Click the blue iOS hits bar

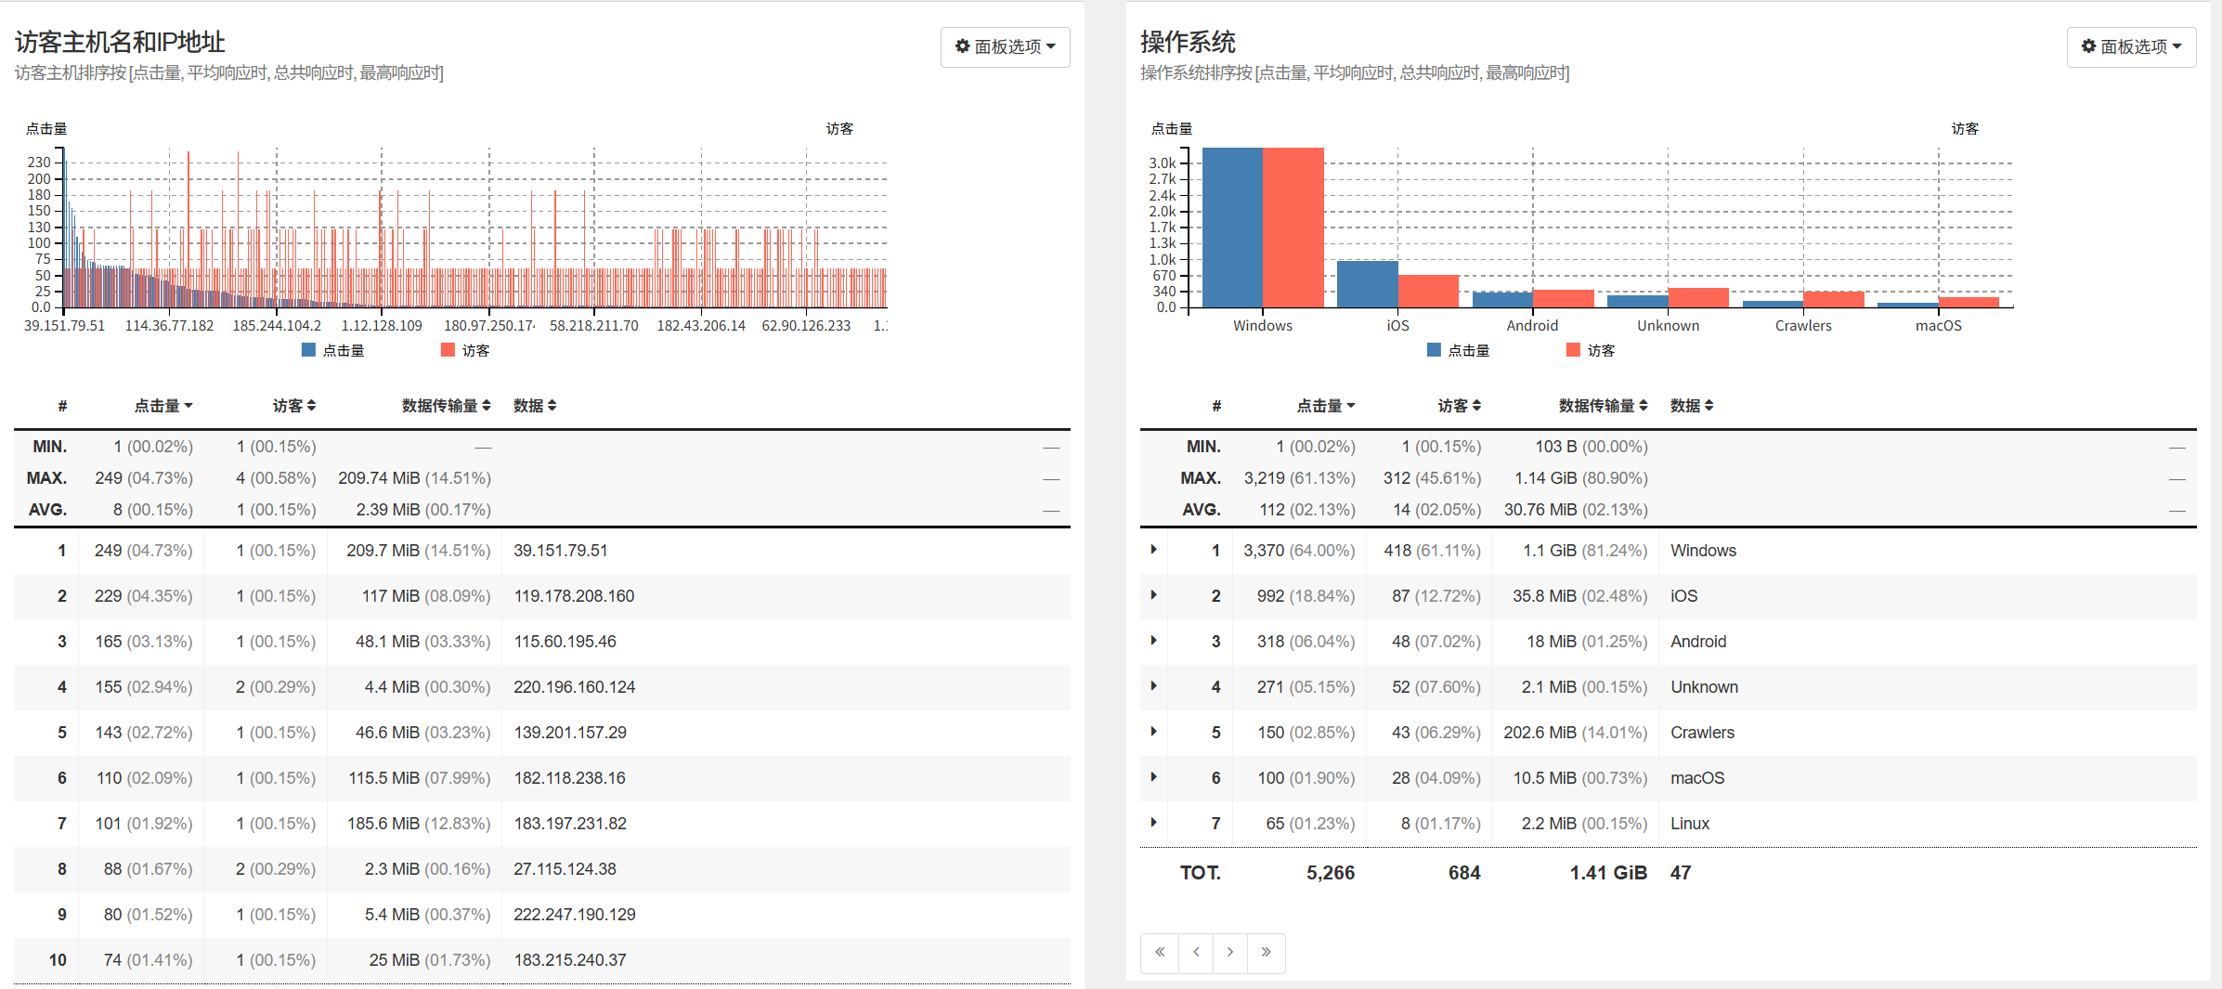point(1368,284)
